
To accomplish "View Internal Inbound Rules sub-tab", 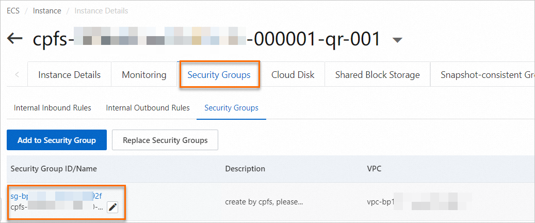I will point(53,108).
